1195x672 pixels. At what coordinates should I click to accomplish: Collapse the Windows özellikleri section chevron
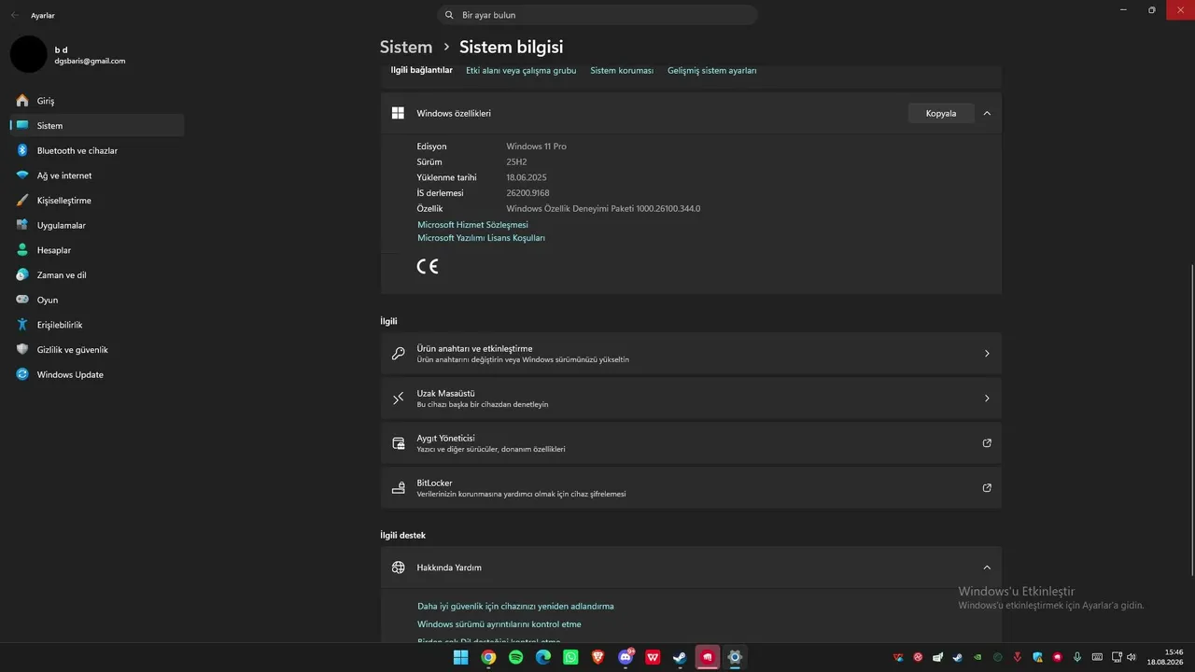click(x=987, y=113)
